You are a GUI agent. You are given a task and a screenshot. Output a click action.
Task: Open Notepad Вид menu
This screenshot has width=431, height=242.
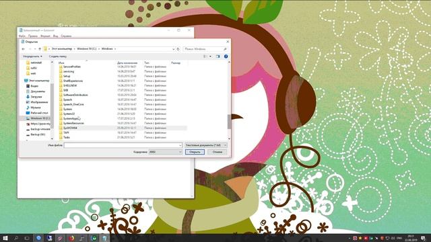pos(55,36)
